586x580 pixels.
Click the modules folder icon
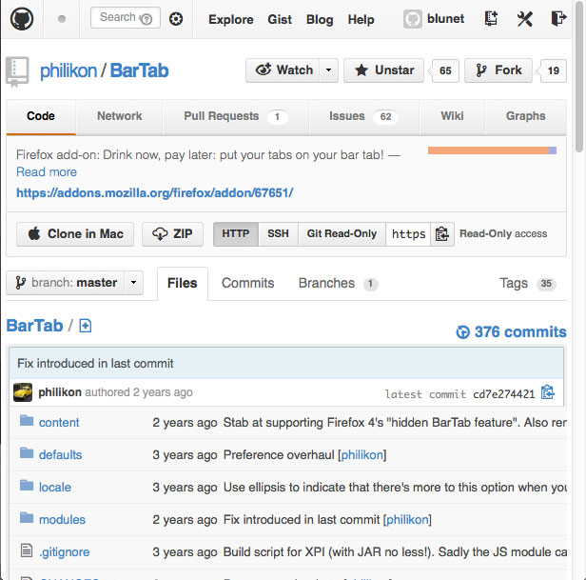[27, 517]
